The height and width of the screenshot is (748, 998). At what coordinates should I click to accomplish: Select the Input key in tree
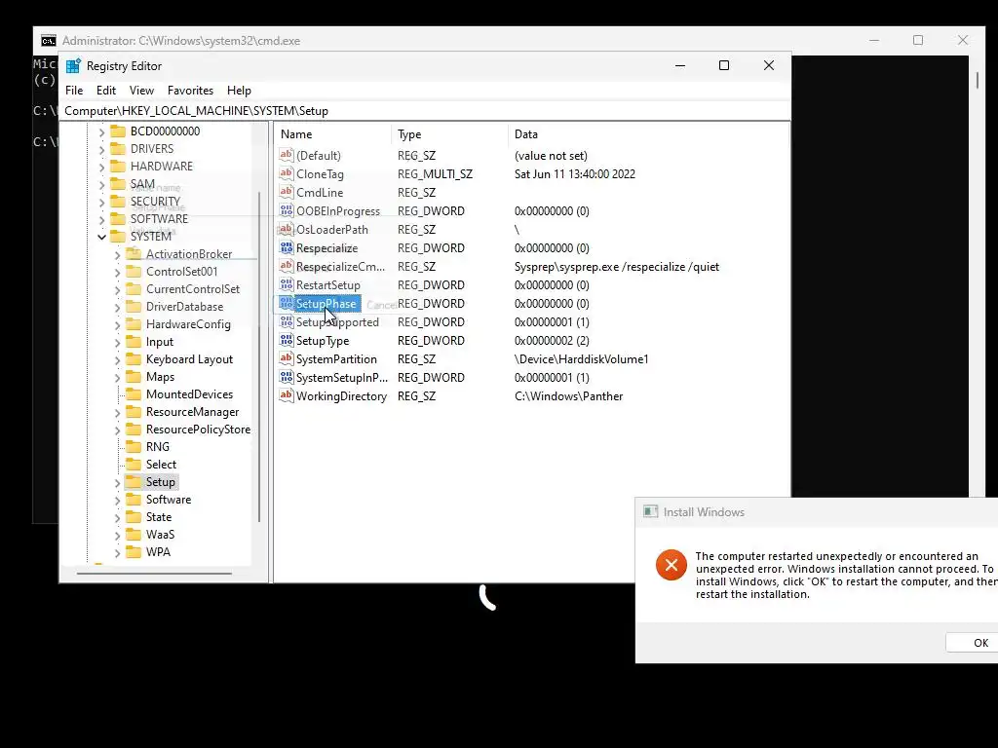(159, 342)
